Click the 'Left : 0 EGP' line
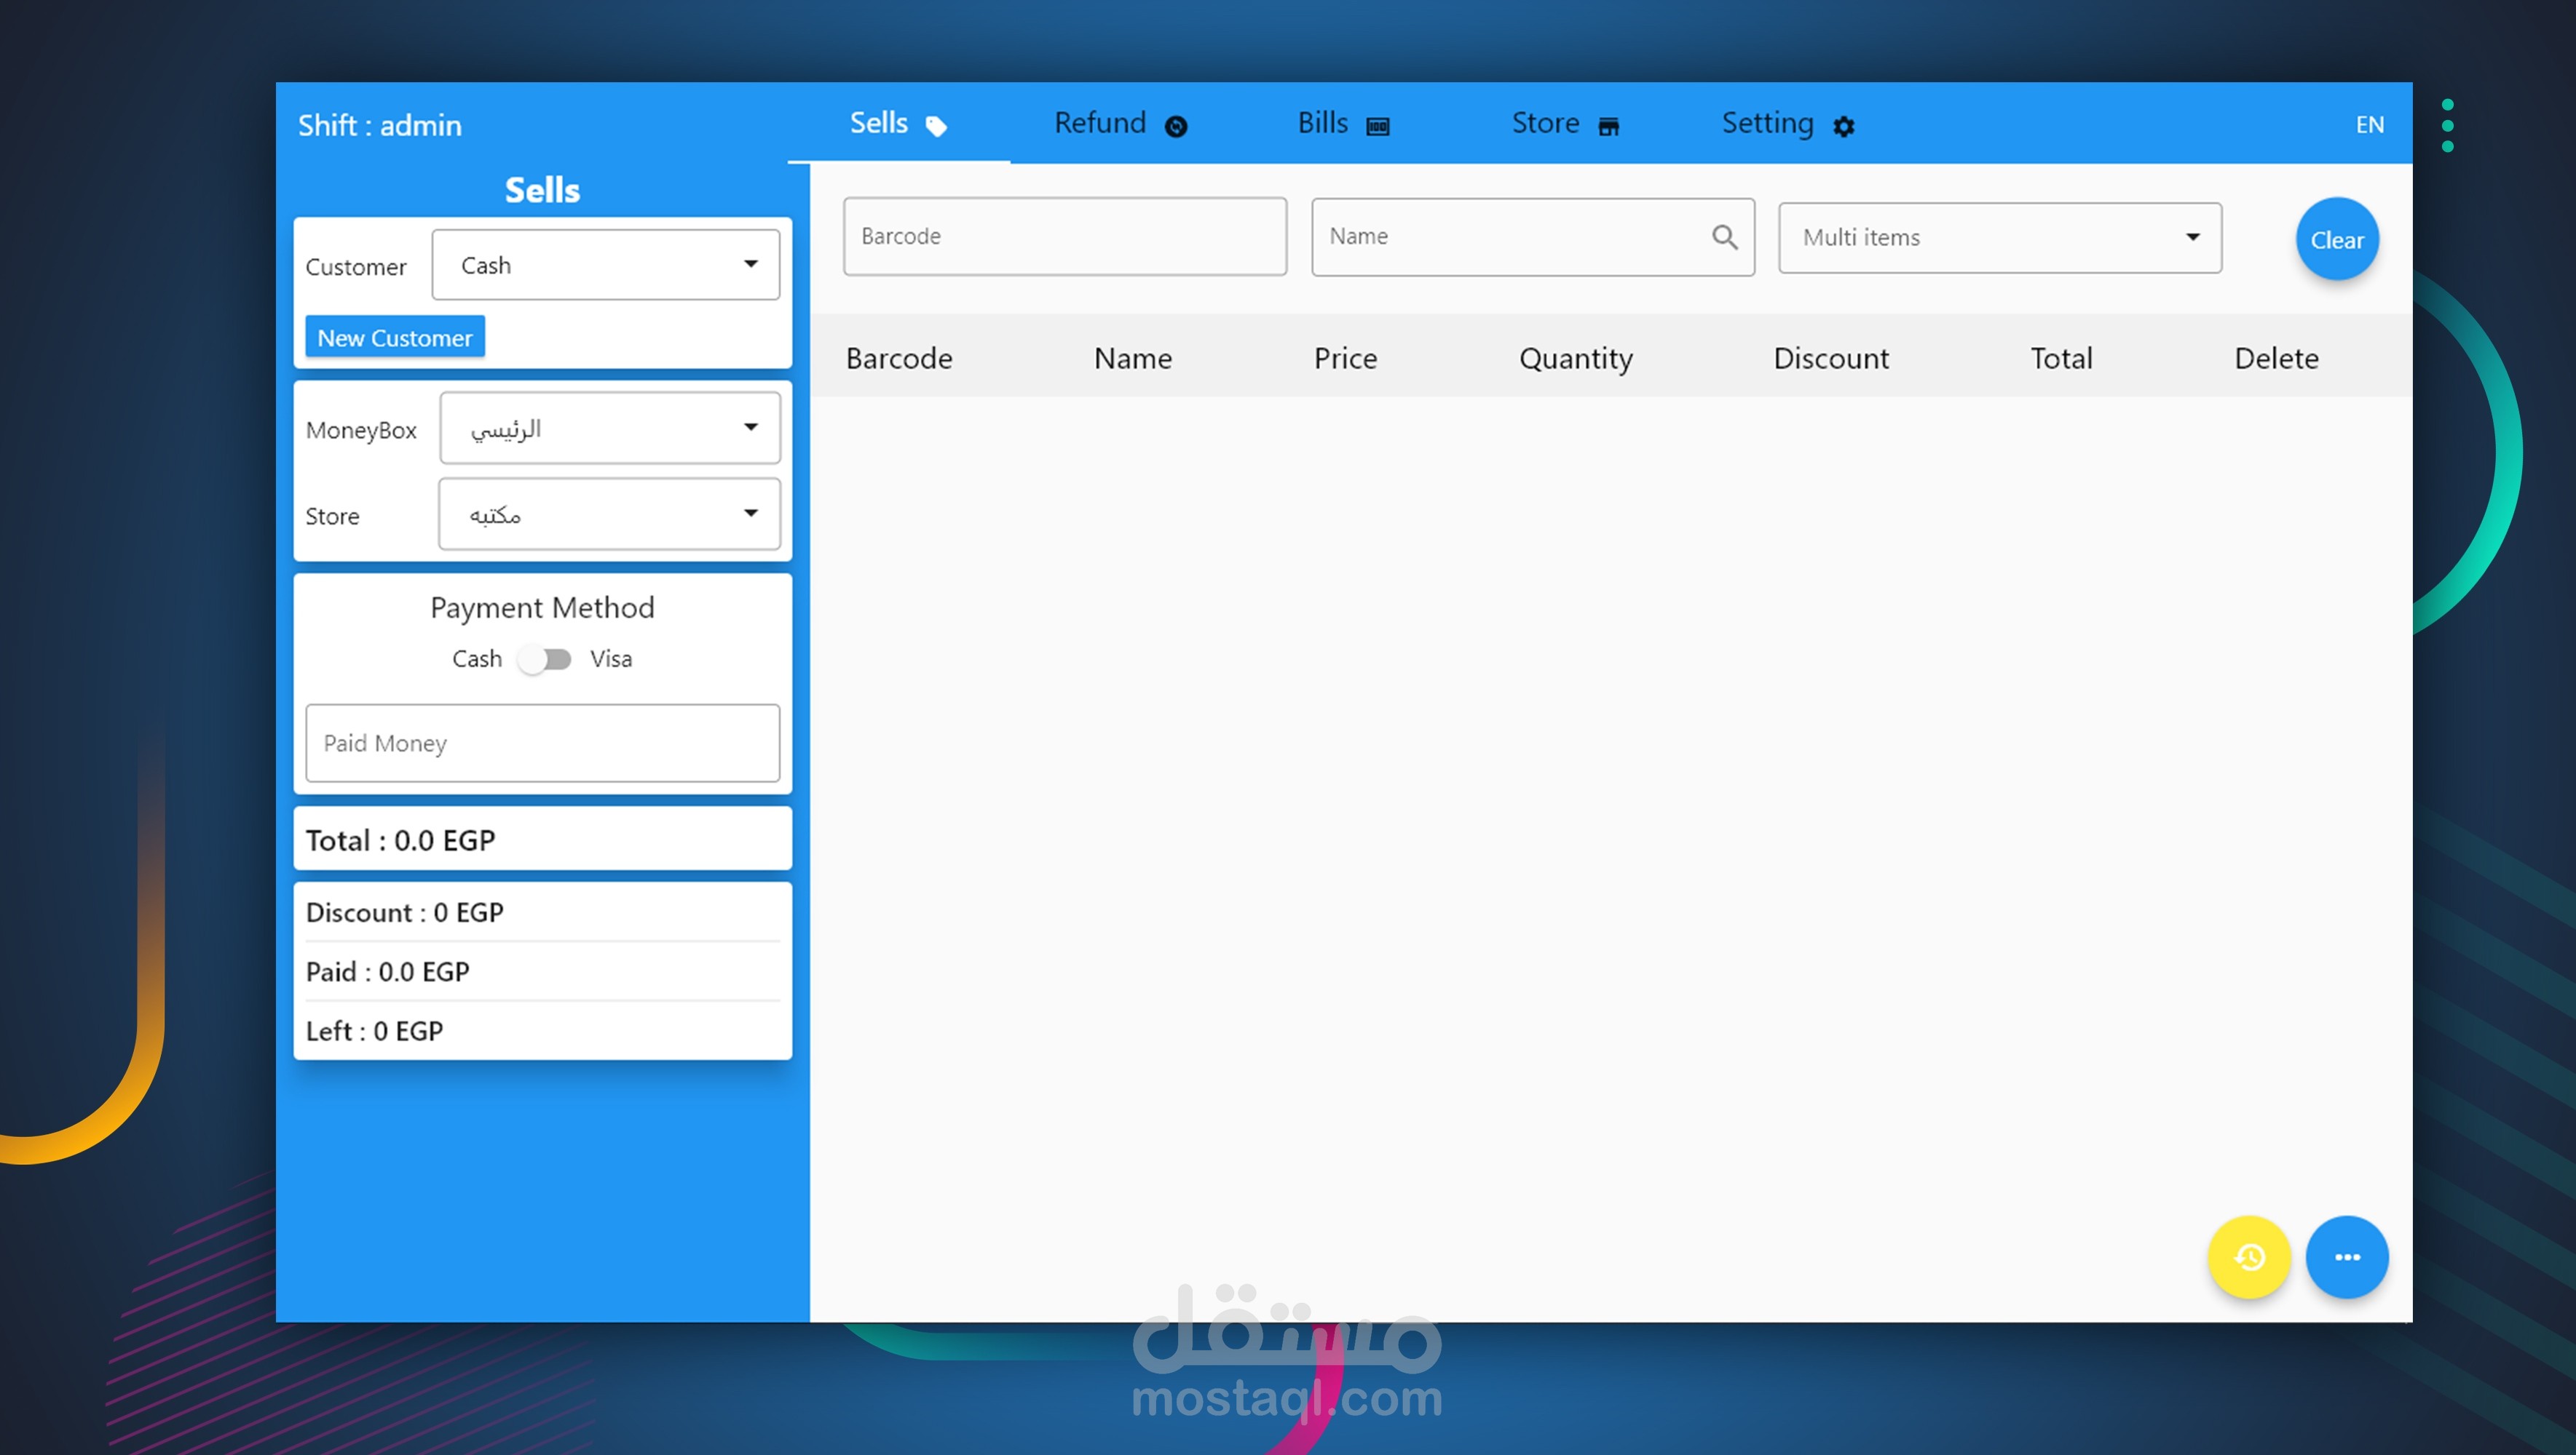The width and height of the screenshot is (2576, 1455). pos(374,1030)
